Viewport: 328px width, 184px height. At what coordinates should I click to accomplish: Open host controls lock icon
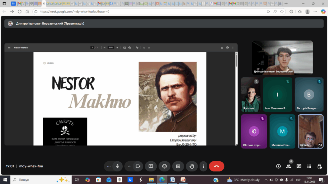319,166
